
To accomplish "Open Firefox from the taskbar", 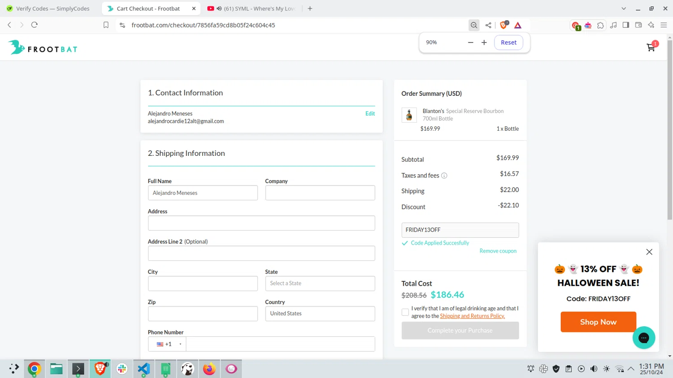I will [209, 369].
